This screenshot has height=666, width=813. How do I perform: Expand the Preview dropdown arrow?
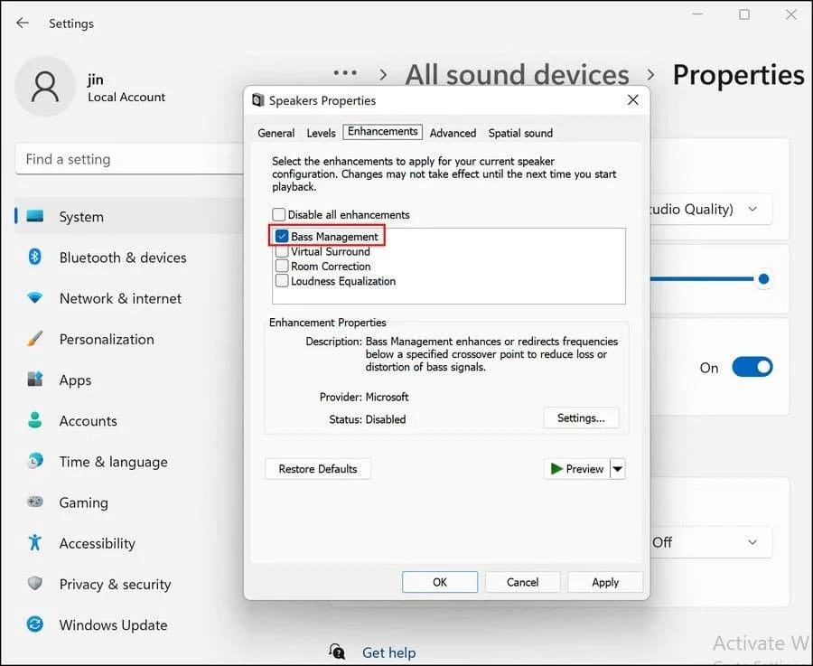point(618,469)
